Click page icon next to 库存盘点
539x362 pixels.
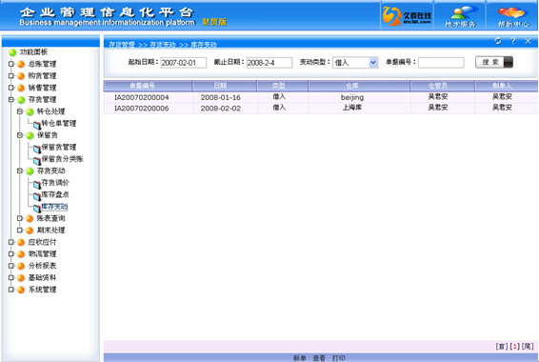coord(37,196)
